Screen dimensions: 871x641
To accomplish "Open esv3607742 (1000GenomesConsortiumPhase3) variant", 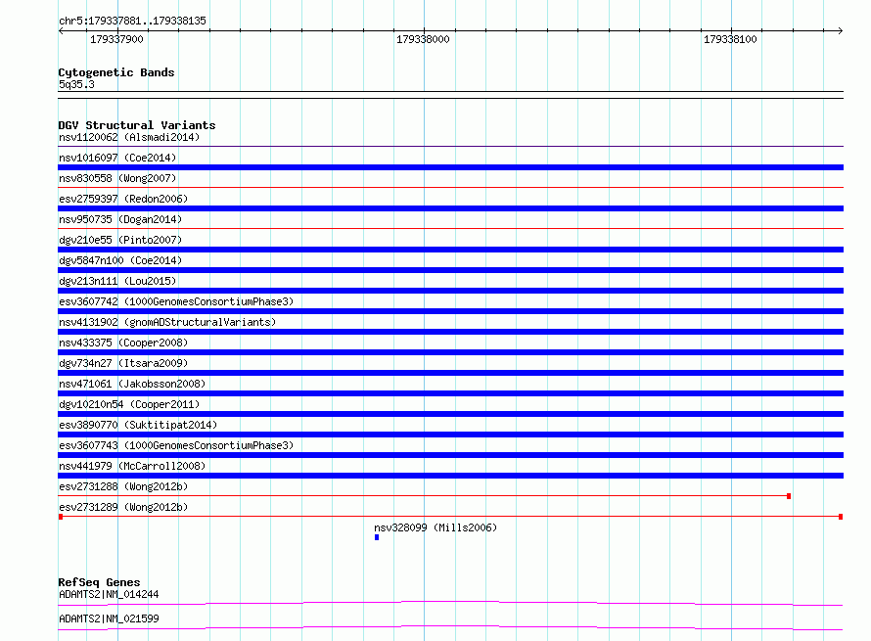I will tap(176, 301).
